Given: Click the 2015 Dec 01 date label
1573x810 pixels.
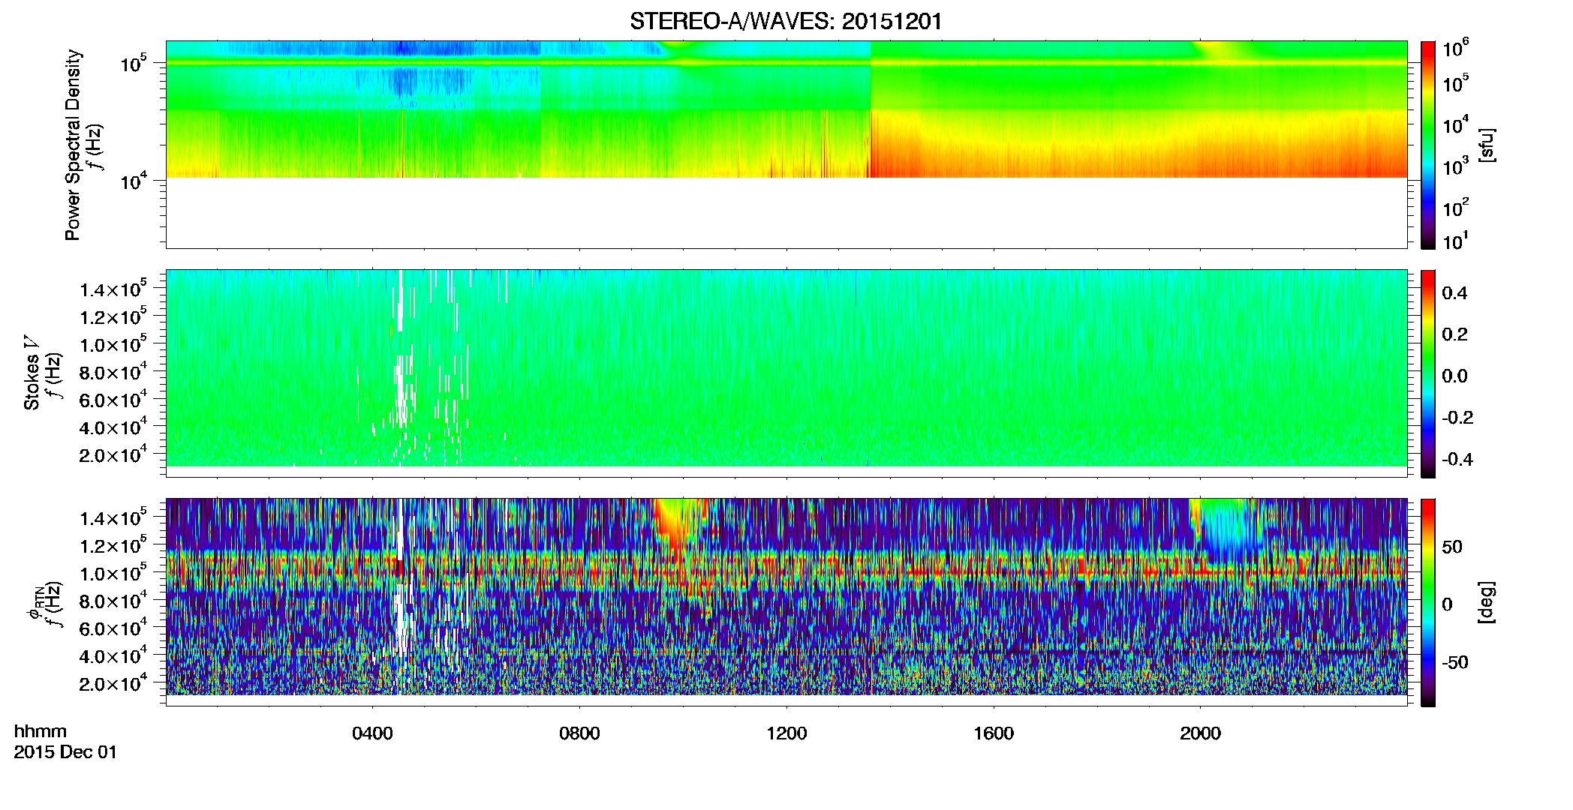Looking at the screenshot, I should pos(65,752).
